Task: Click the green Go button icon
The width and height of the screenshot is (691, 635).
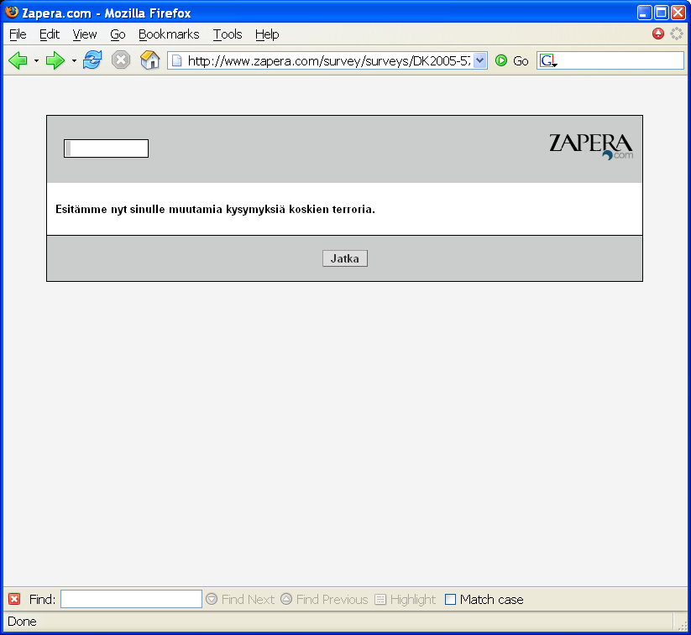Action: point(501,60)
